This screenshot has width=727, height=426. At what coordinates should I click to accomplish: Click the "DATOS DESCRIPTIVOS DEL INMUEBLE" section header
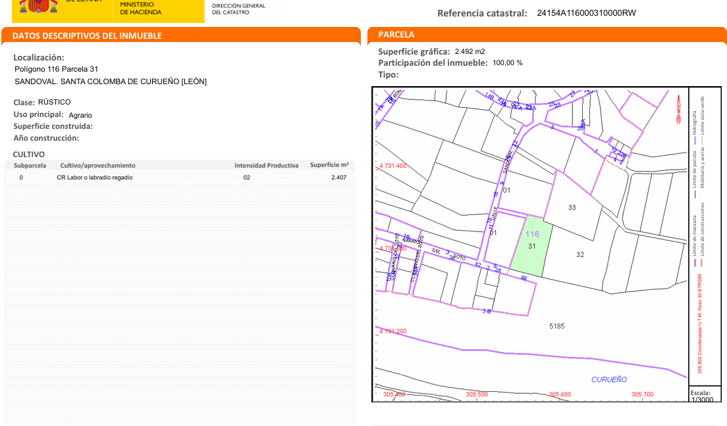click(x=87, y=35)
